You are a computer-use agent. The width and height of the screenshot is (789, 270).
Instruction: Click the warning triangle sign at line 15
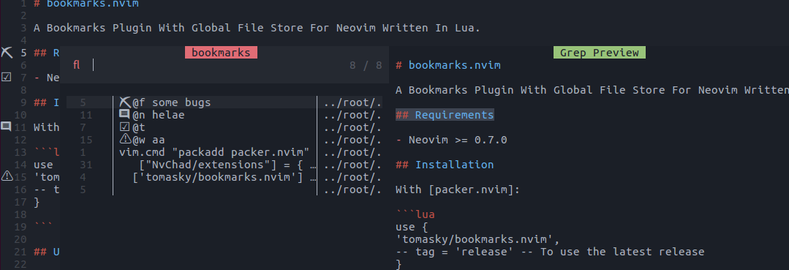7,176
